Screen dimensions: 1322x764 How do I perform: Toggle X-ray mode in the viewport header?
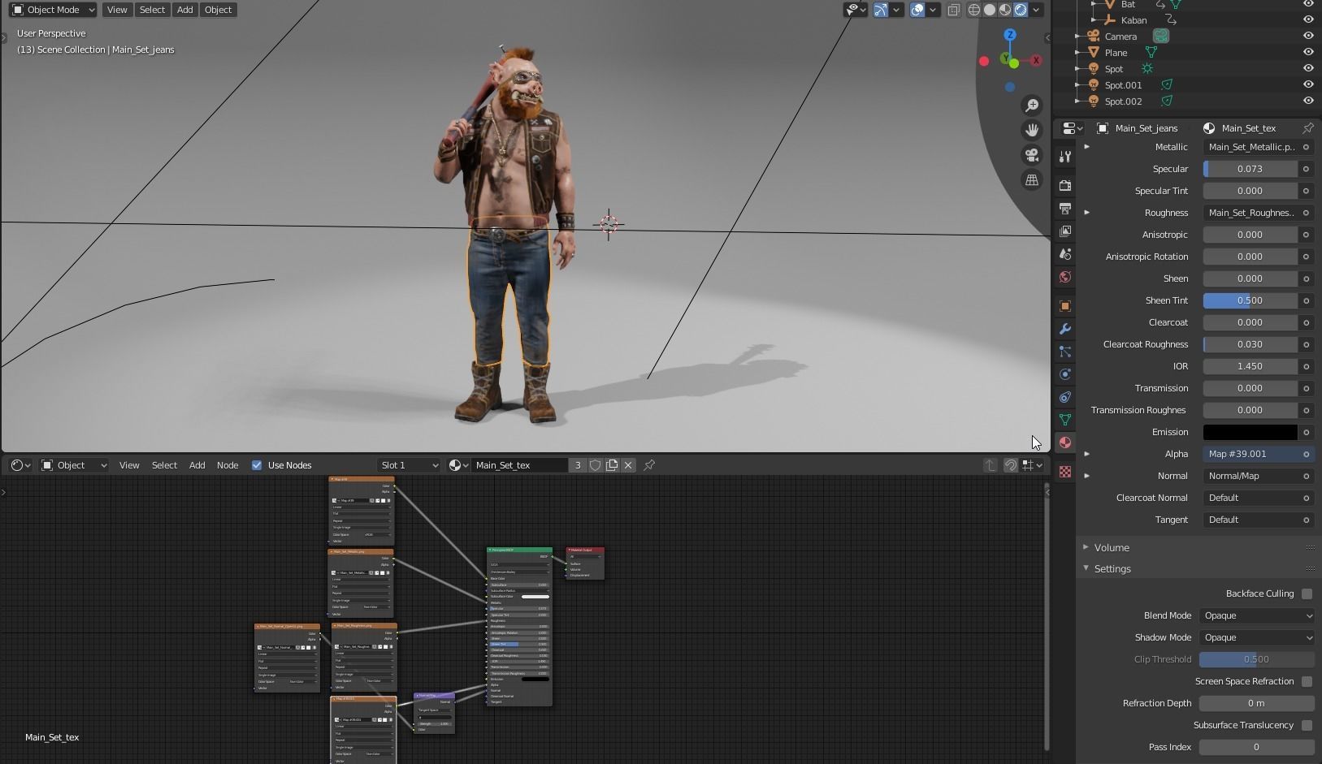pos(954,10)
